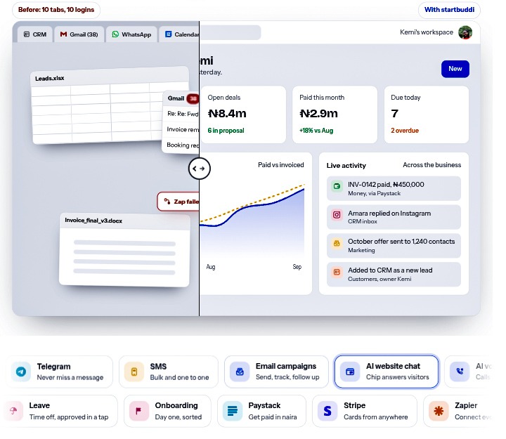Click the Leads.xlsx spreadsheet window title
506x439 pixels.
49,79
